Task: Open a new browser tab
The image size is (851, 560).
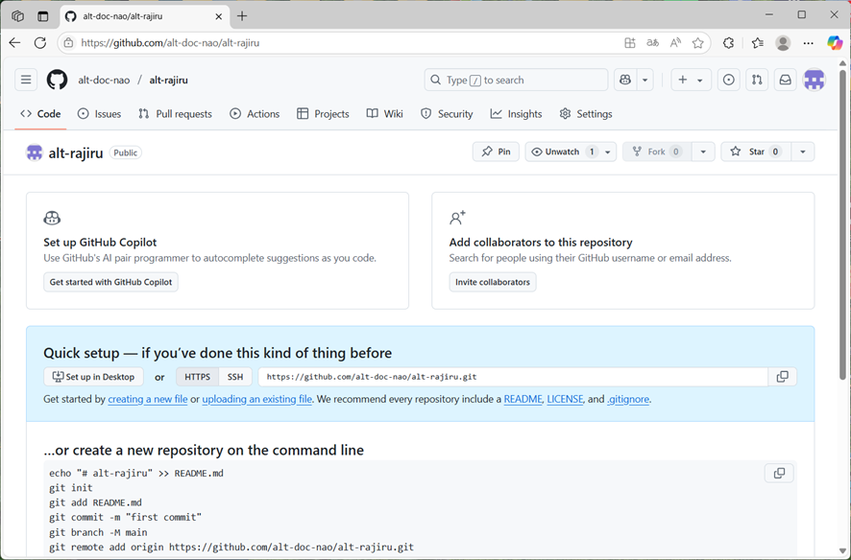Action: tap(242, 16)
